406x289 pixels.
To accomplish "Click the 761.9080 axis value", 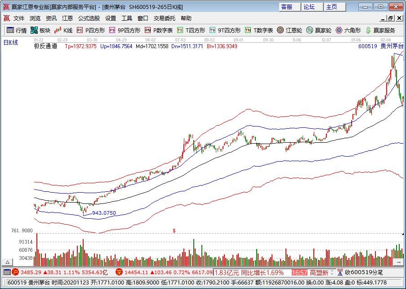I will 22,230.
